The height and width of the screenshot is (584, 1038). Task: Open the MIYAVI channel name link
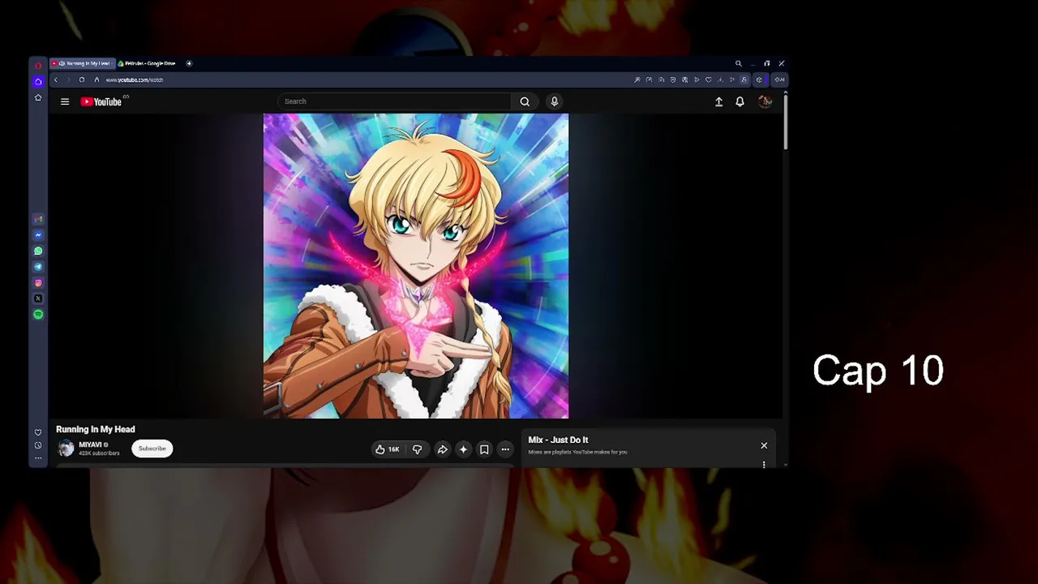(x=90, y=444)
